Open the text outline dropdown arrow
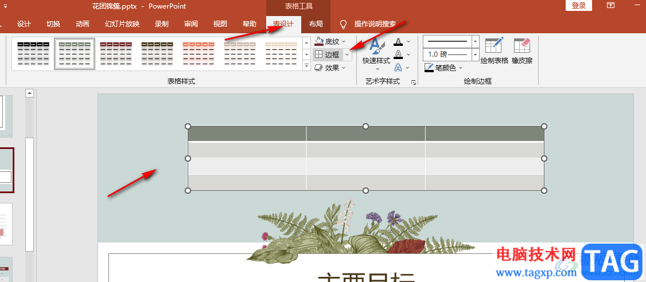This screenshot has height=282, width=646. [x=408, y=54]
